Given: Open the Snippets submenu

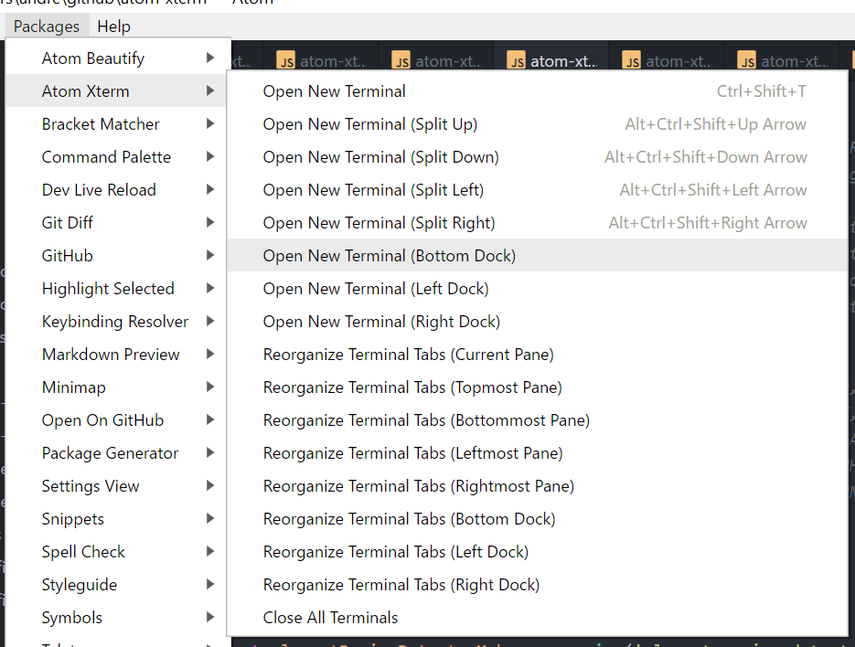Looking at the screenshot, I should pos(115,519).
